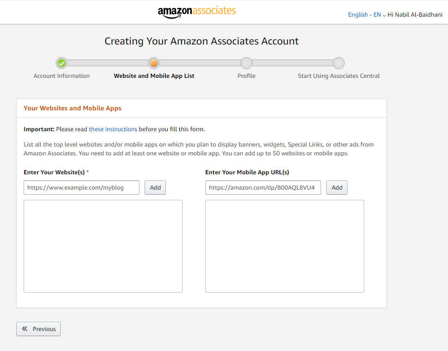448x351 pixels.
Task: Click Add next to the website field
Action: click(155, 188)
